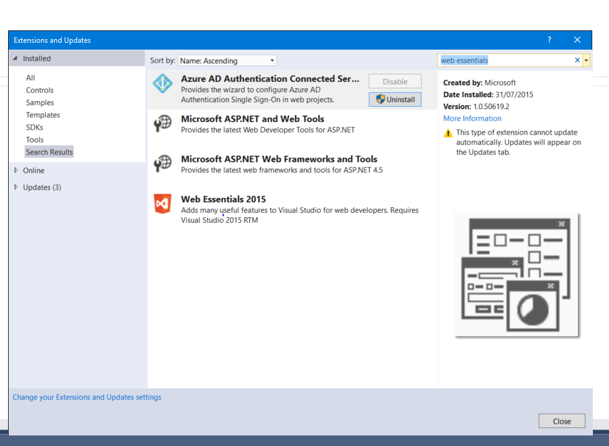Open Change your Extensions and Updates settings

87,397
